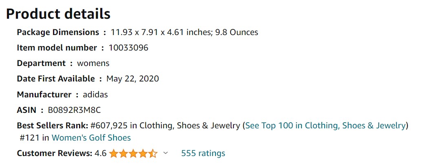Image resolution: width=427 pixels, height=165 pixels.
Task: View the 555 ratings link
Action: coord(203,153)
